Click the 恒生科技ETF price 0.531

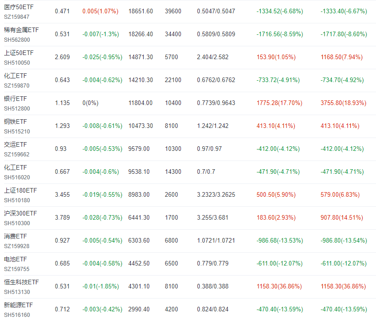click(x=62, y=287)
